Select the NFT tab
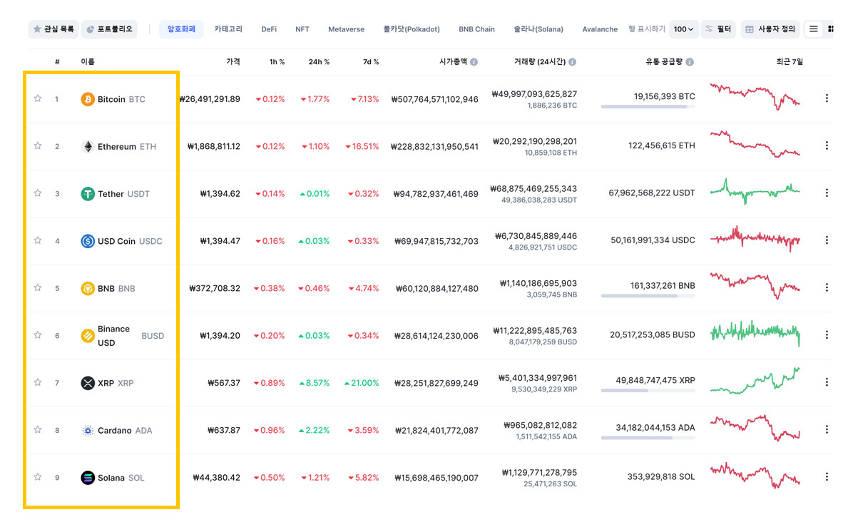The image size is (858, 527). coord(302,29)
